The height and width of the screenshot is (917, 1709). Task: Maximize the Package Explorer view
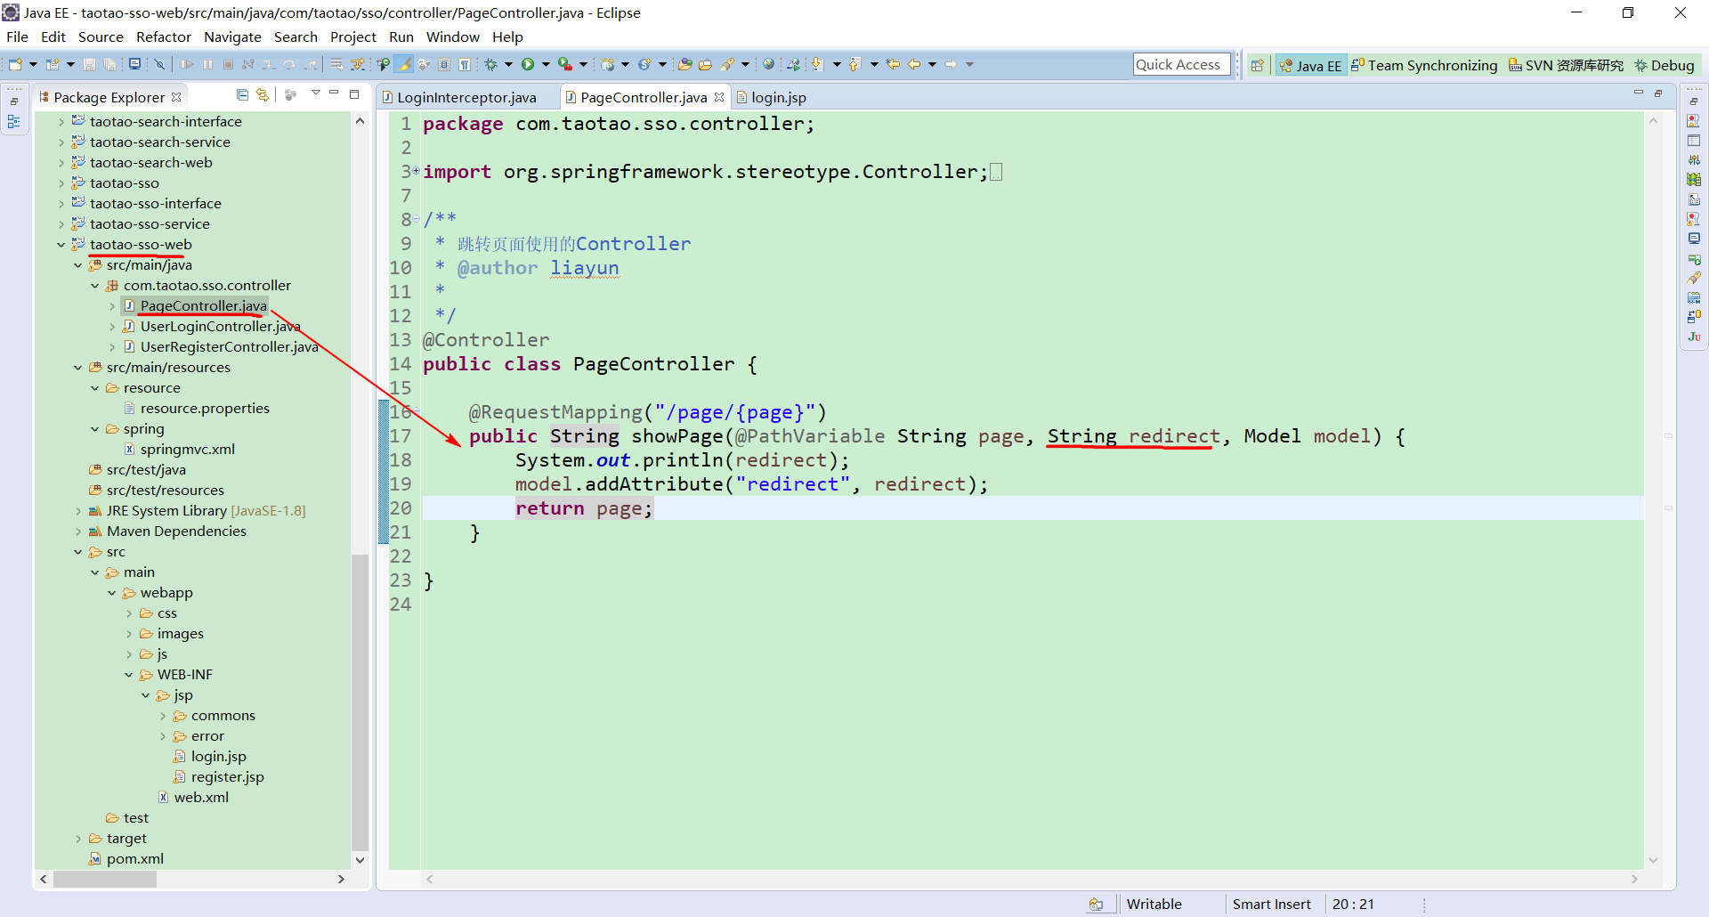[354, 94]
